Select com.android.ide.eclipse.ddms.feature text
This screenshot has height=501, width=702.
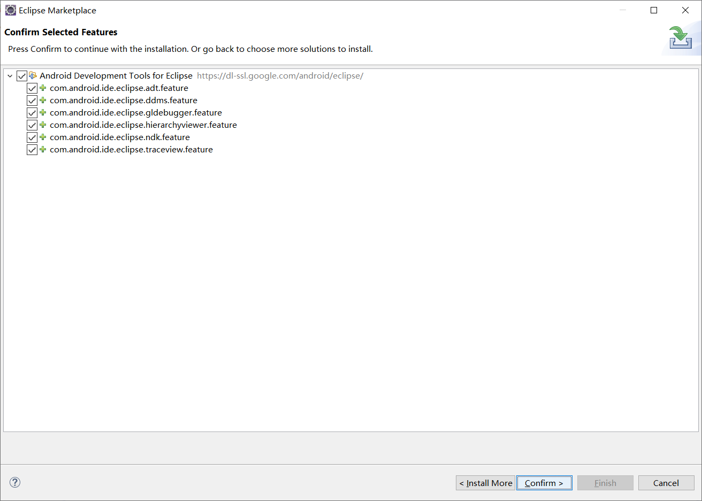(124, 100)
